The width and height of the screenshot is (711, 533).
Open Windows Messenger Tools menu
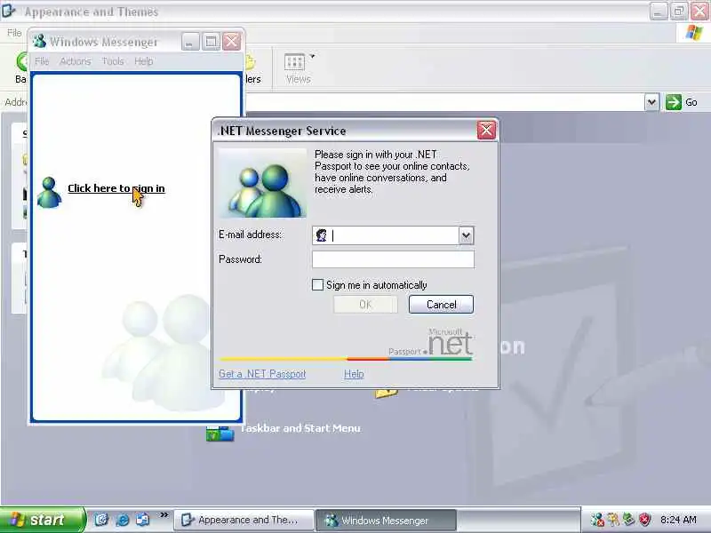(x=113, y=61)
